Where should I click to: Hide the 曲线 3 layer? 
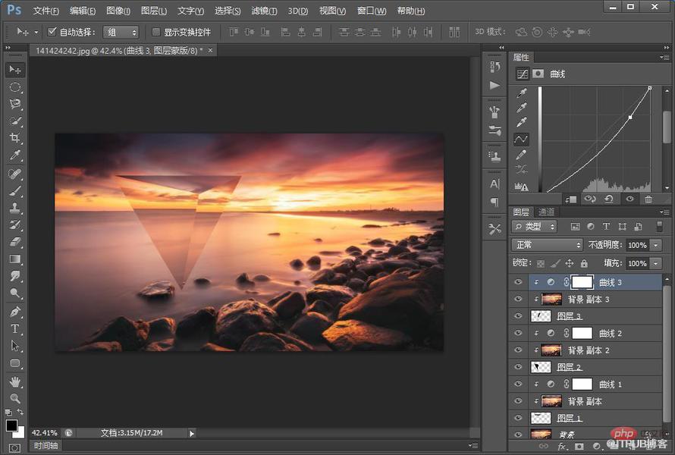pos(518,282)
